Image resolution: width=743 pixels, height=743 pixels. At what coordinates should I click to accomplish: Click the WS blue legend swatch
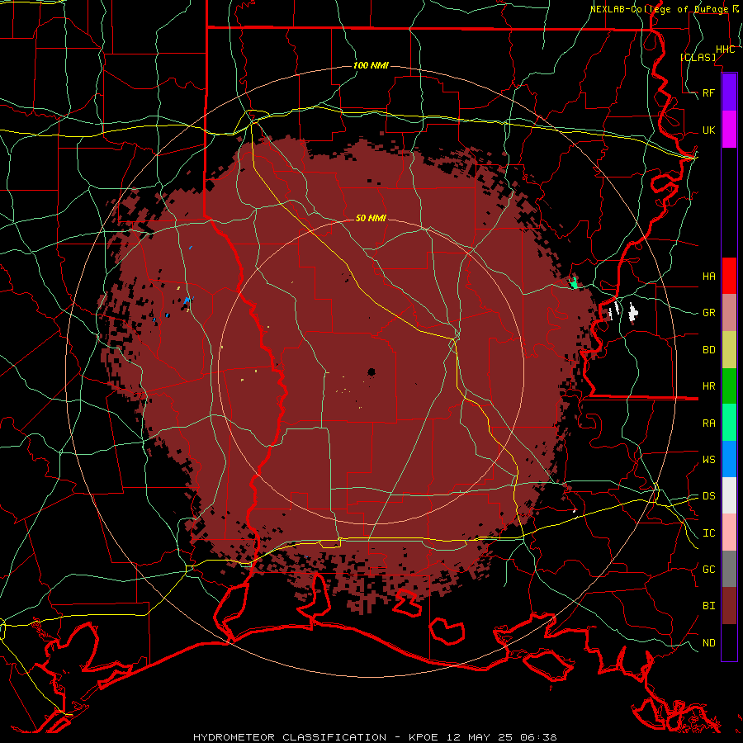pyautogui.click(x=729, y=459)
